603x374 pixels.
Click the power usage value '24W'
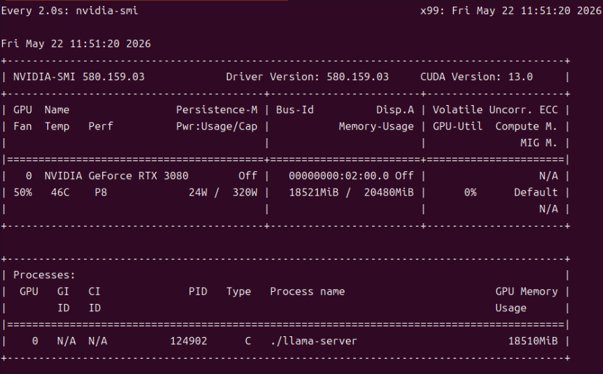click(198, 192)
